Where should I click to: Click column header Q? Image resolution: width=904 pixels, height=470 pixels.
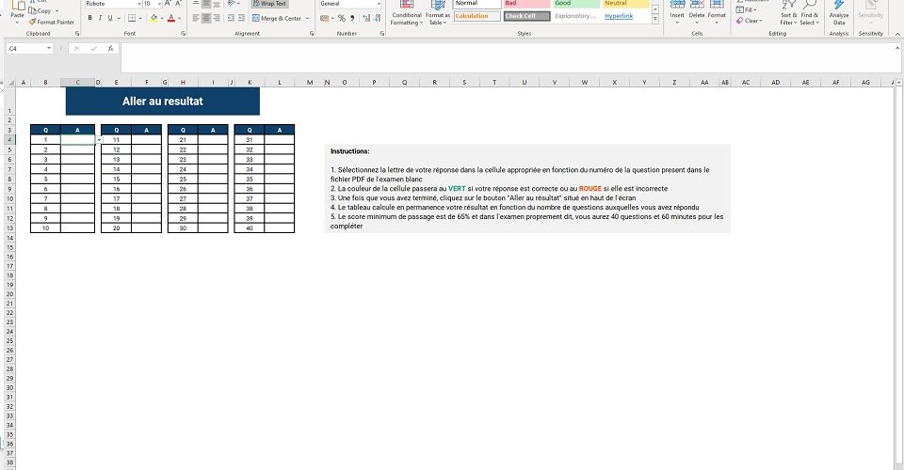[404, 83]
